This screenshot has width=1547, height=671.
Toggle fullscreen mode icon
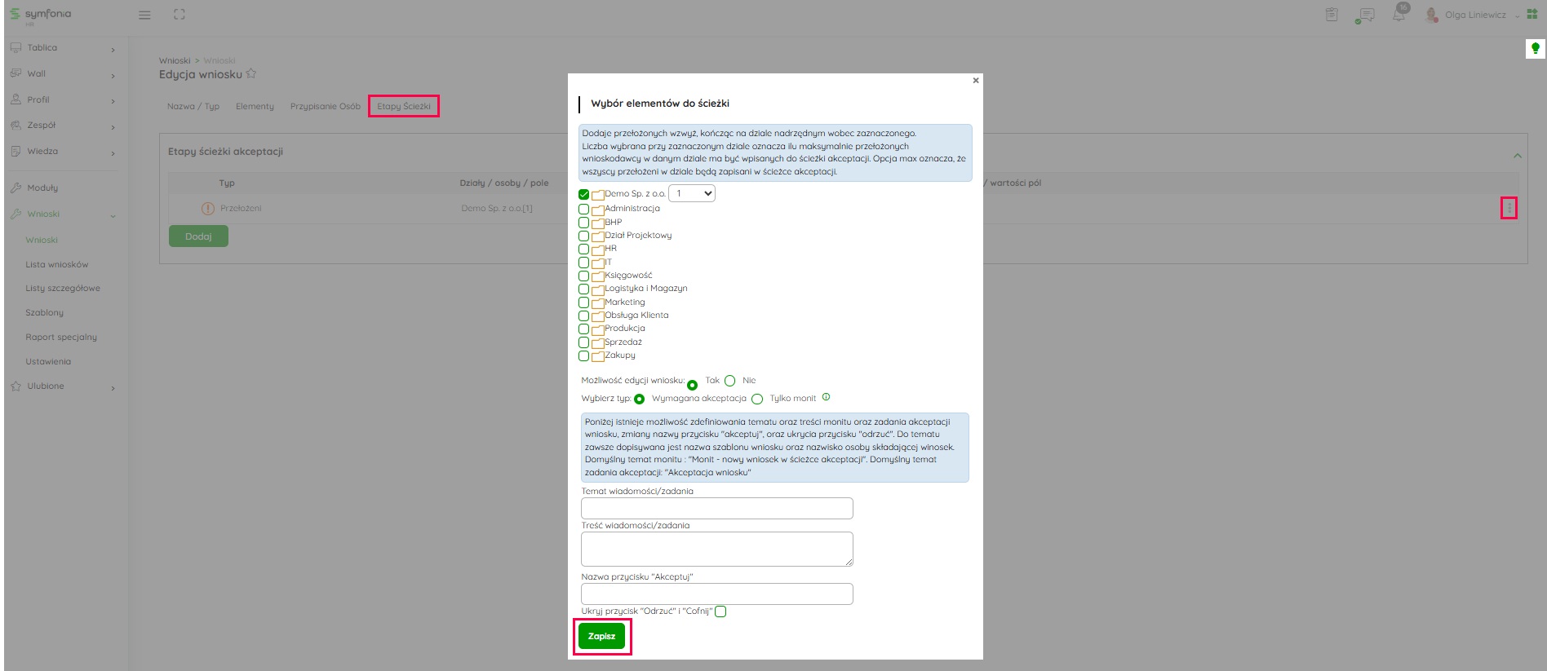(180, 15)
